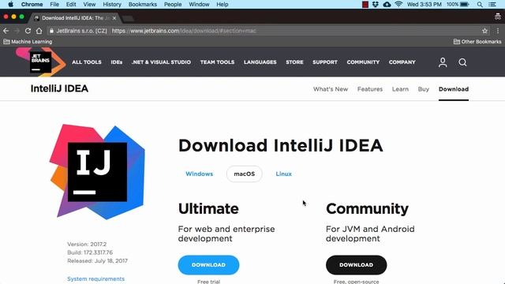This screenshot has width=505, height=284.
Task: Open a new tab with the tab strip button
Action: (128, 18)
